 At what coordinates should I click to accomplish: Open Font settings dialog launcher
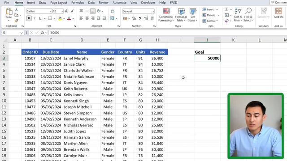click(x=75, y=26)
